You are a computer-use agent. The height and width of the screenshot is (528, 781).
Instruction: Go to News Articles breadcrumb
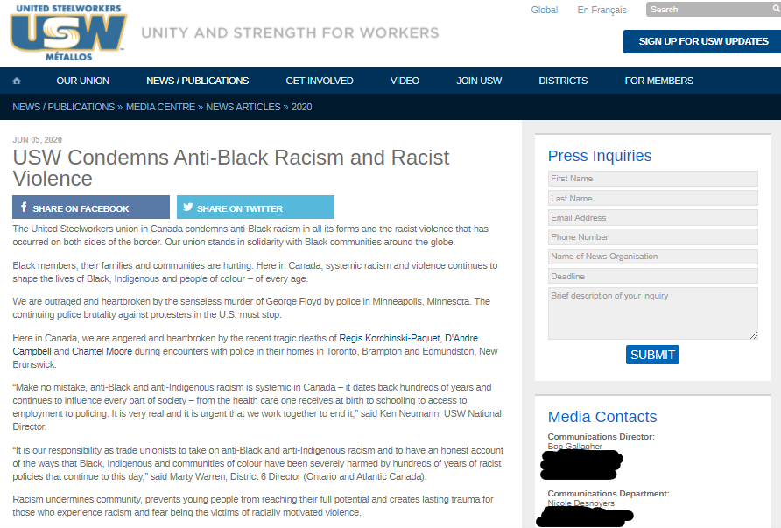243,107
